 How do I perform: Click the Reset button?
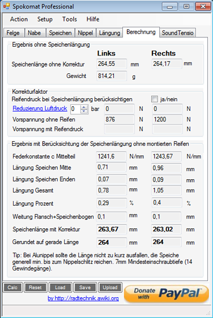[x=35, y=287]
